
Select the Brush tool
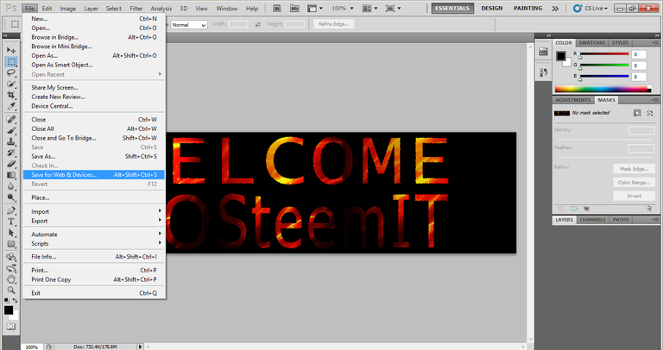(x=11, y=130)
